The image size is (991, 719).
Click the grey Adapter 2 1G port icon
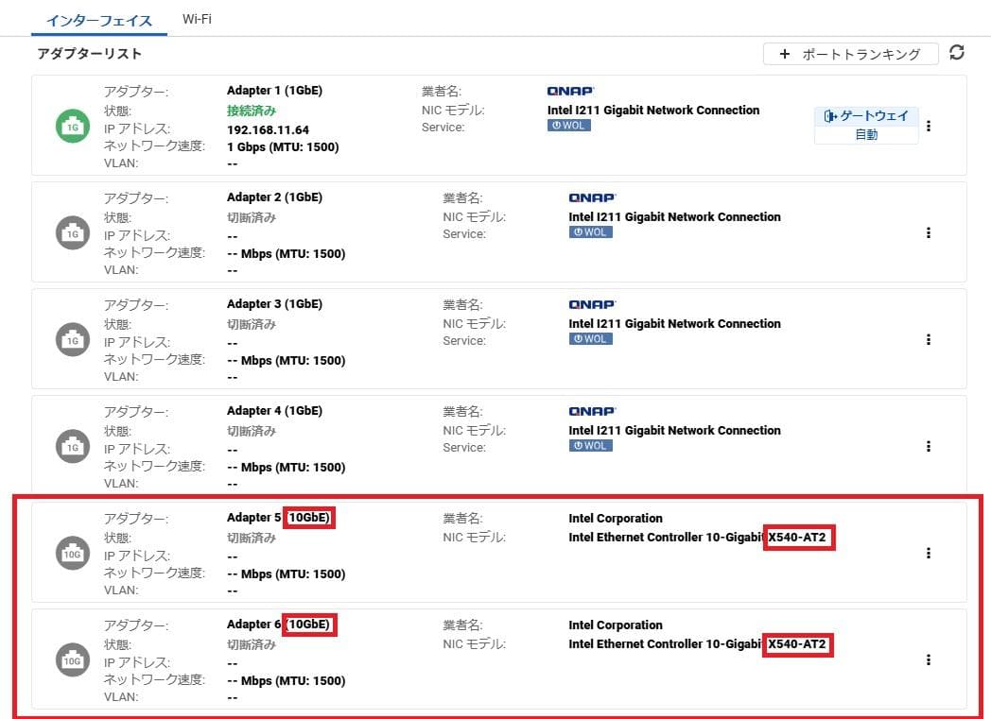(73, 233)
